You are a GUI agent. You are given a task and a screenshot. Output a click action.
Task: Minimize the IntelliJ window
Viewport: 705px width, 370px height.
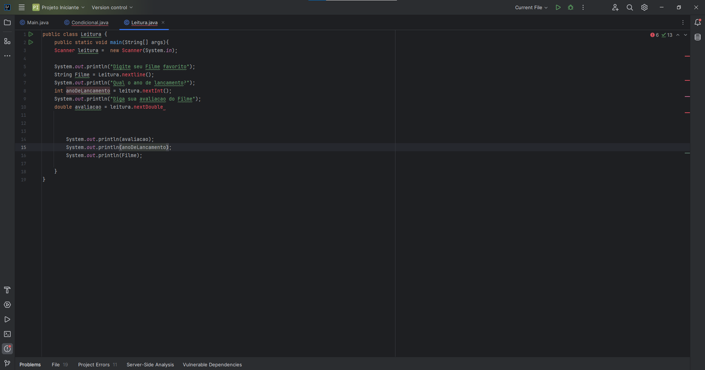662,7
